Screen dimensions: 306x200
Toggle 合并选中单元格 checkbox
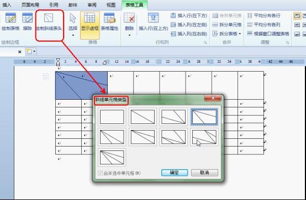tap(101, 173)
